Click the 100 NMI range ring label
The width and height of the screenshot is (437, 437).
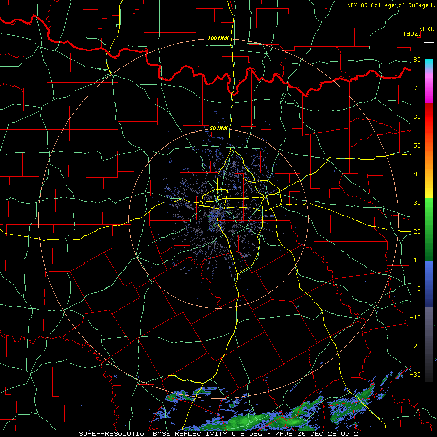coord(218,38)
